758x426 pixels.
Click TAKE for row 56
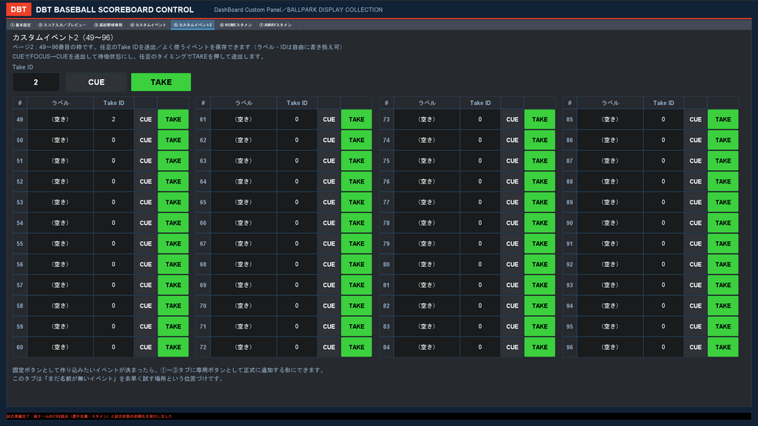click(173, 264)
